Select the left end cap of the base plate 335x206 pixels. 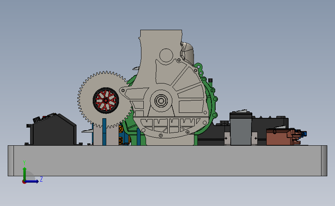(11, 161)
